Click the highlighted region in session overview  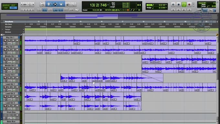[92, 17]
